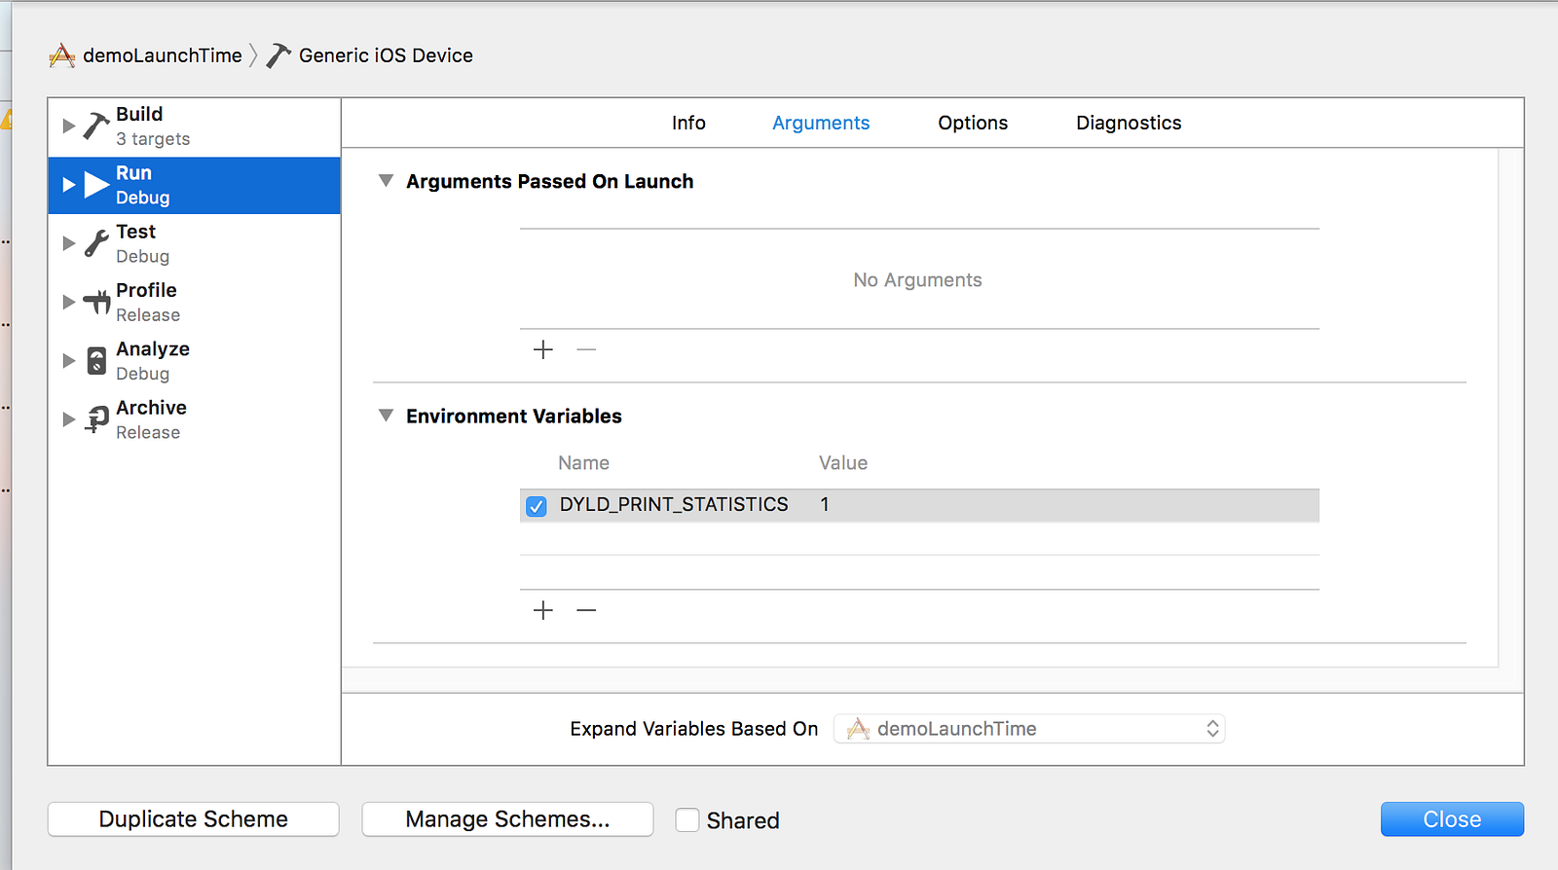This screenshot has height=870, width=1558.
Task: Click the demoLauncherTime app icon in breadcrumb
Action: point(62,55)
